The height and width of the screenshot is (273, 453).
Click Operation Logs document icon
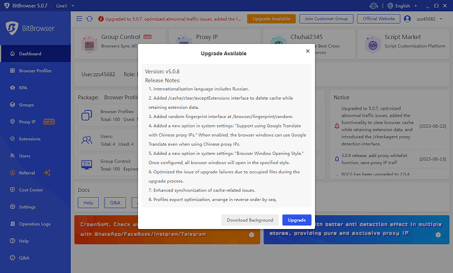click(13, 224)
